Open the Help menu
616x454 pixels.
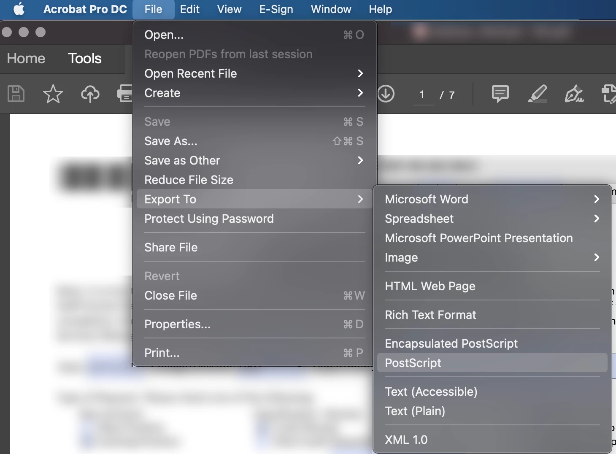(x=380, y=9)
